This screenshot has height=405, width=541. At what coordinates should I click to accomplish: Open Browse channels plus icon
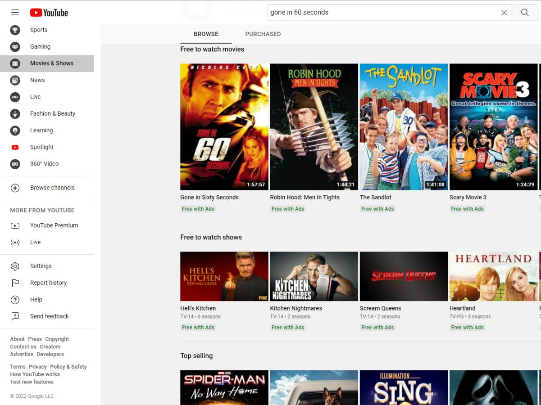[15, 188]
